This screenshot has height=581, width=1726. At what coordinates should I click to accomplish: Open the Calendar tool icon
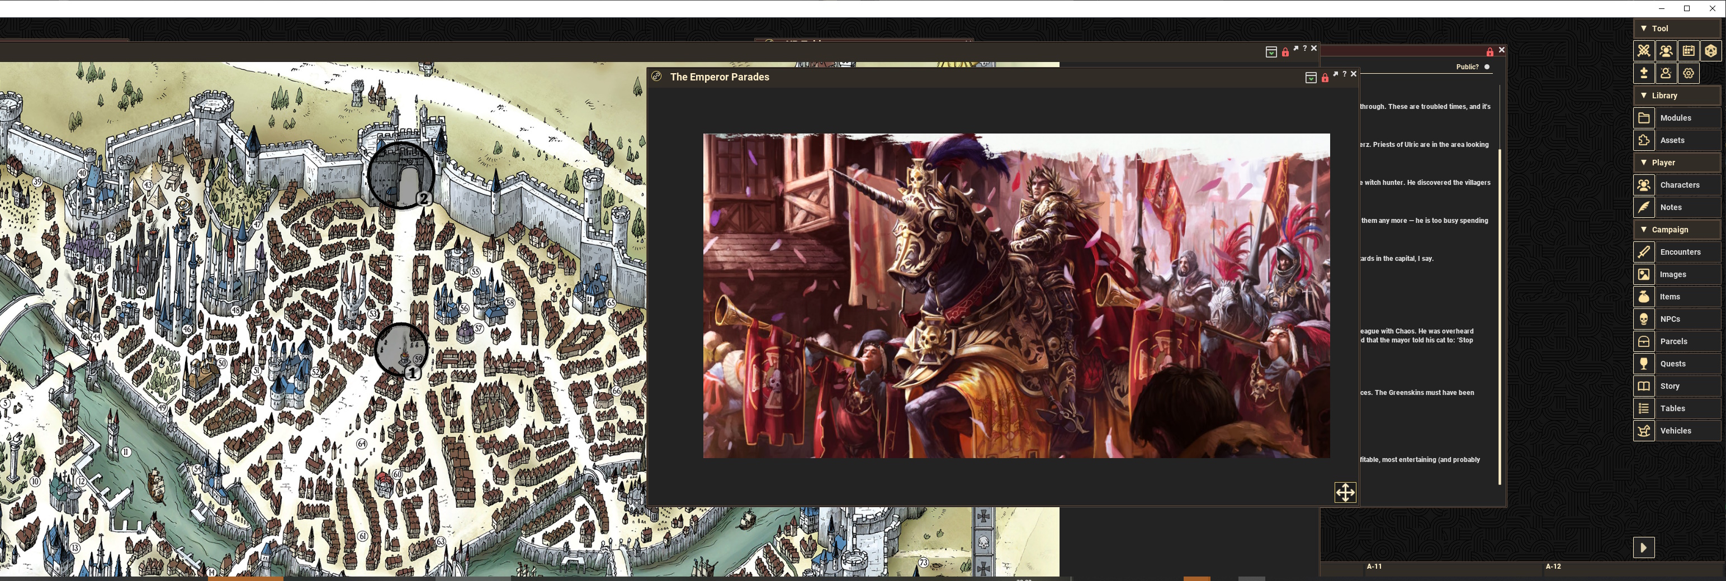point(1689,51)
